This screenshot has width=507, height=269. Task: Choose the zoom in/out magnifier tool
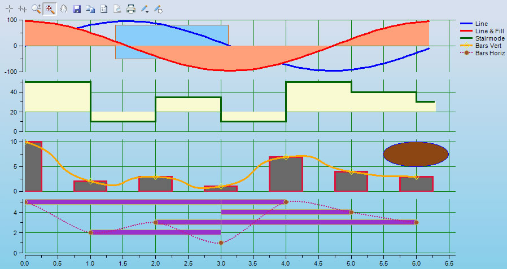[36, 9]
